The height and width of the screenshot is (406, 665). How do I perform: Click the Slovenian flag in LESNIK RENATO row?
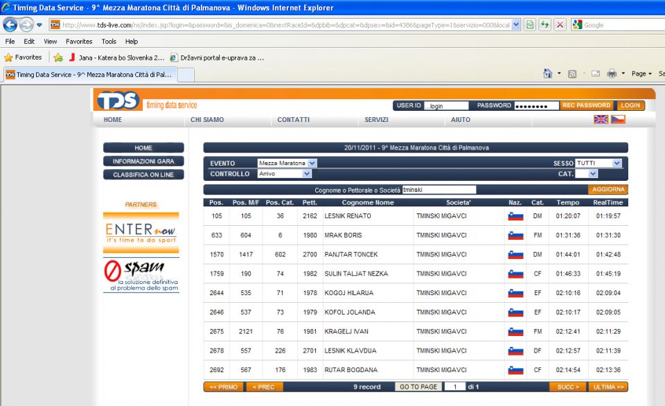(515, 216)
